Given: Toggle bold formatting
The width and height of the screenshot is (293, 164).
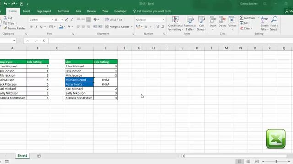Looking at the screenshot, I should point(31,26).
